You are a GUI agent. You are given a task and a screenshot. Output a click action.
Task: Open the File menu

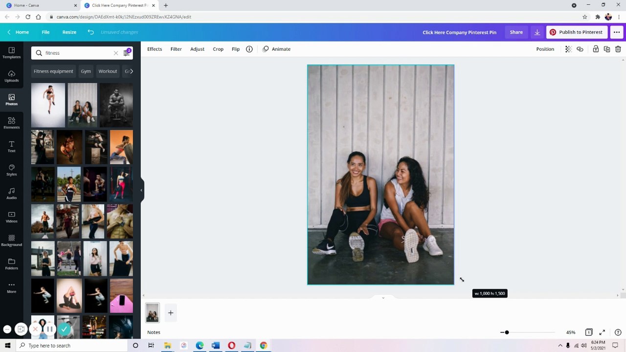tap(45, 32)
